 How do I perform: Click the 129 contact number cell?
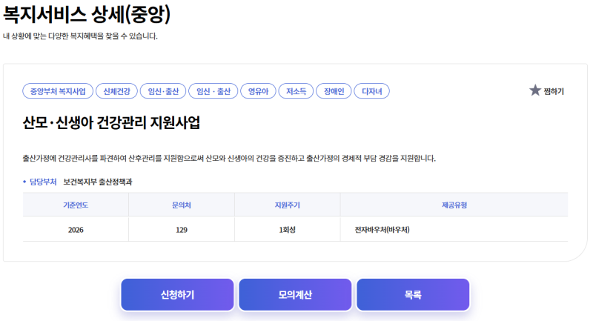click(182, 230)
